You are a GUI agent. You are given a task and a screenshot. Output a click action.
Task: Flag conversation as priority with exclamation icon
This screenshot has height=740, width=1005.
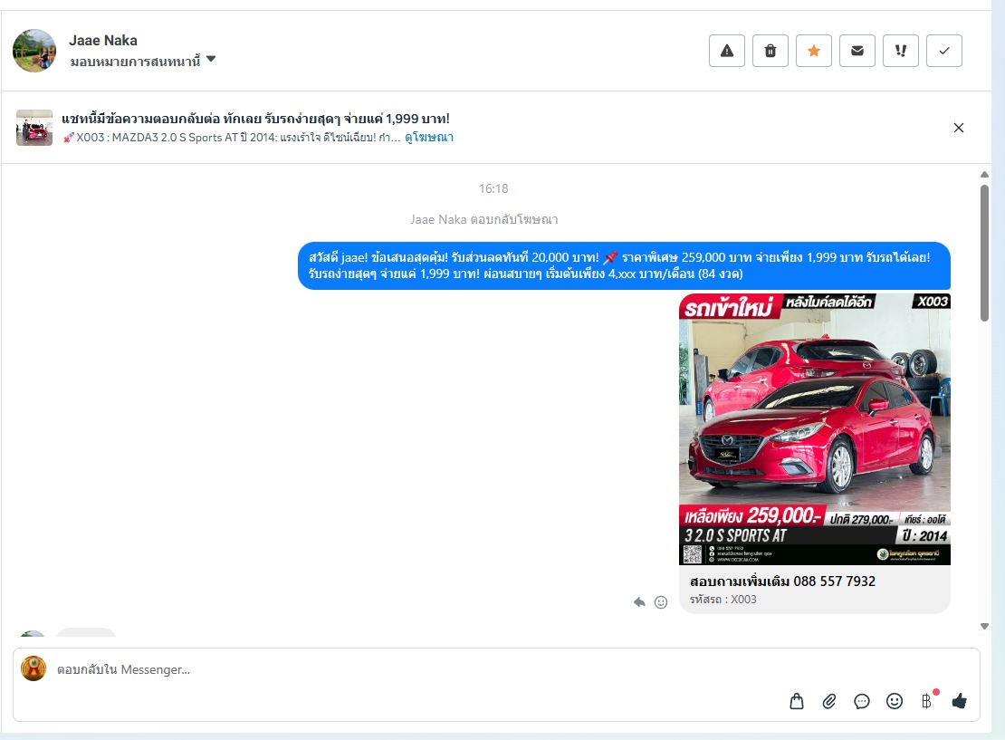tap(901, 51)
